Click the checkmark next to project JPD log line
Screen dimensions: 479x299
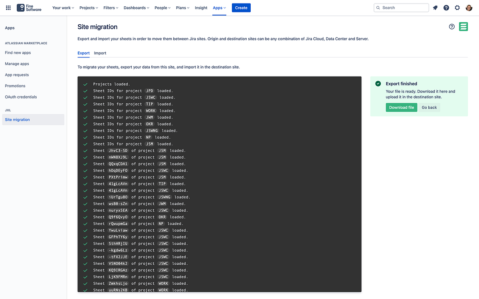(x=85, y=90)
